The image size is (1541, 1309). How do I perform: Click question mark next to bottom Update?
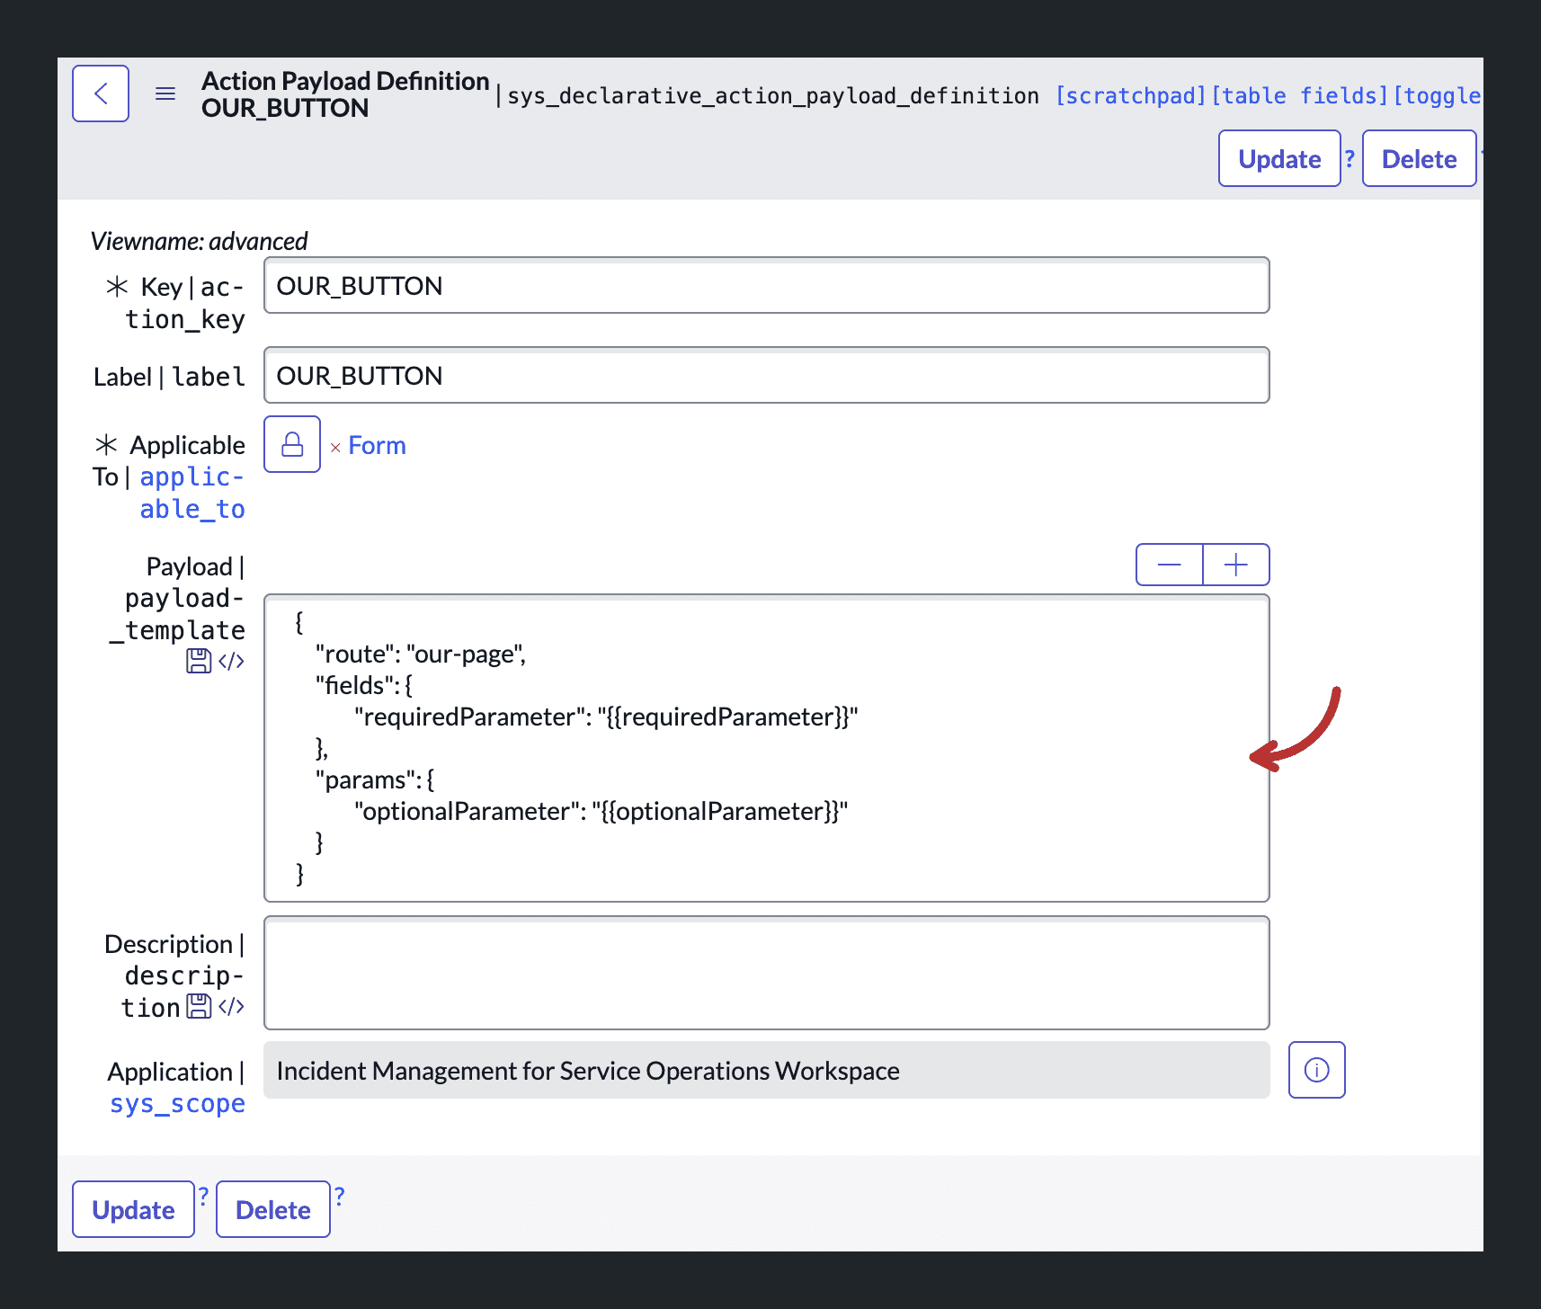tap(204, 1195)
